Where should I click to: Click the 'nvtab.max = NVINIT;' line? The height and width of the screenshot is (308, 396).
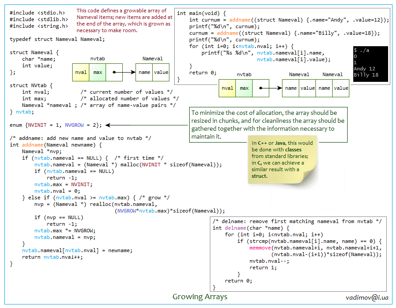[x=63, y=184]
